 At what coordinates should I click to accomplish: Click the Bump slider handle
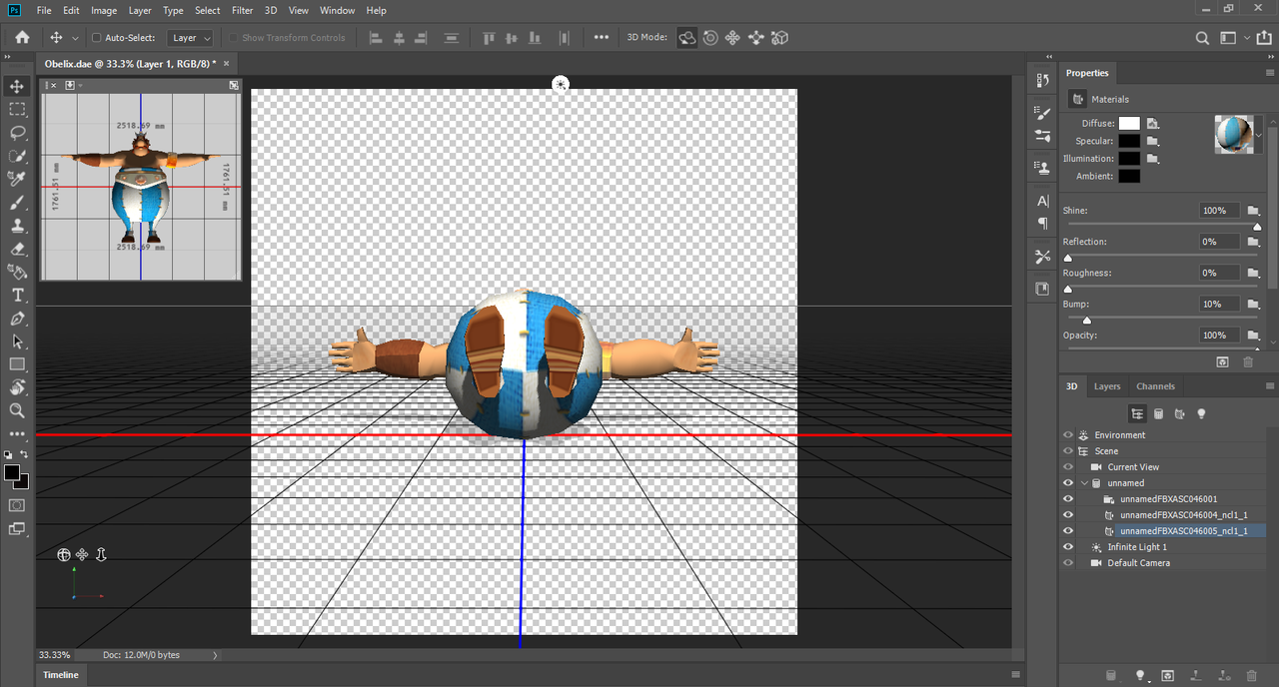(1087, 321)
